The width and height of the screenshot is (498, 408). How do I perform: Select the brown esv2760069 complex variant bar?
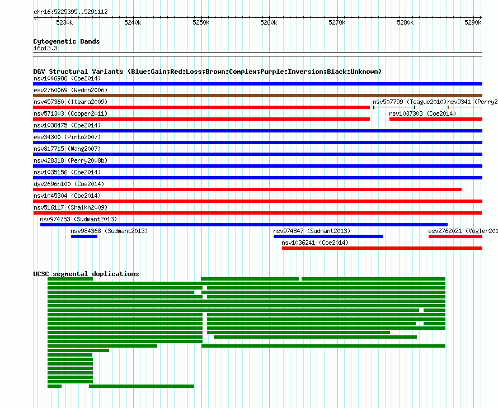pos(257,96)
